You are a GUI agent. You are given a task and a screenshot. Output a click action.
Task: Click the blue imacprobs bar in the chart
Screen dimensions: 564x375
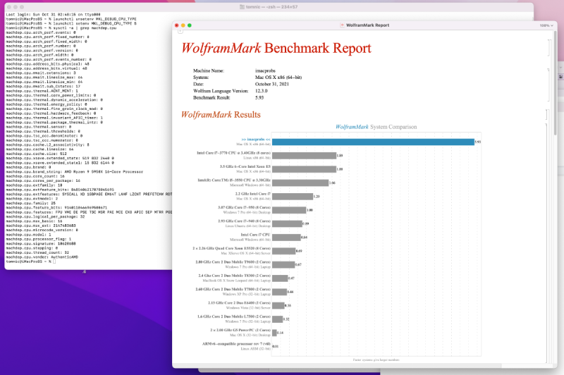click(x=373, y=142)
